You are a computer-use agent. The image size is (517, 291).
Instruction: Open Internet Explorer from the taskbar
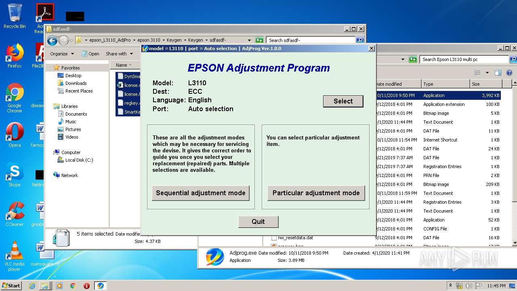(x=32, y=286)
